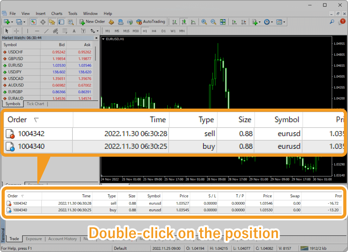This screenshot has width=348, height=252.
Task: Open the Navigator panel icon
Action: pos(52,22)
